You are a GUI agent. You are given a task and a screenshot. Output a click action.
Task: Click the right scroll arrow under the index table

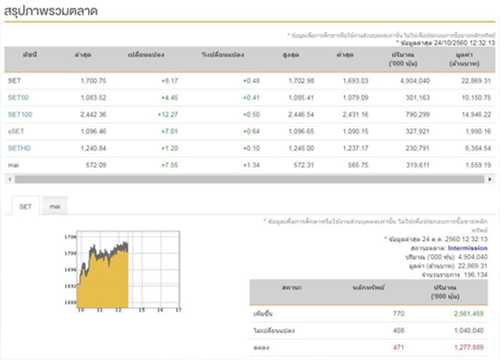[490, 179]
